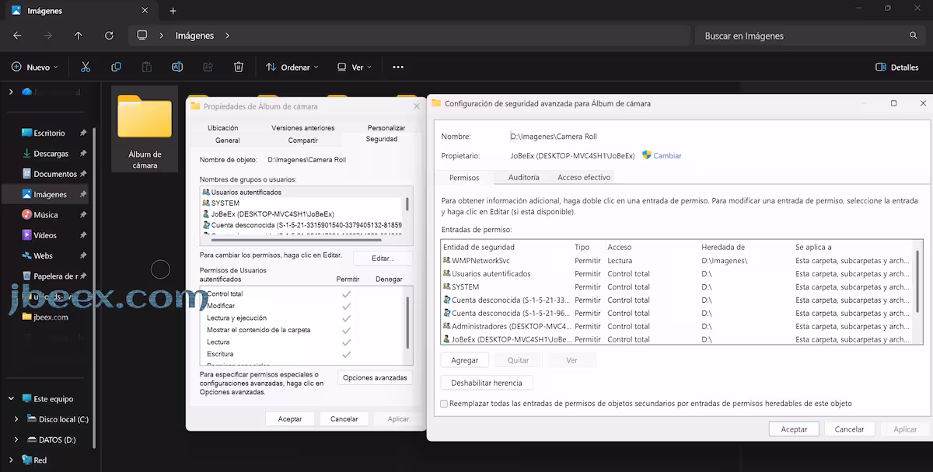
Task: Open the three-dots more options menu
Action: (x=398, y=68)
